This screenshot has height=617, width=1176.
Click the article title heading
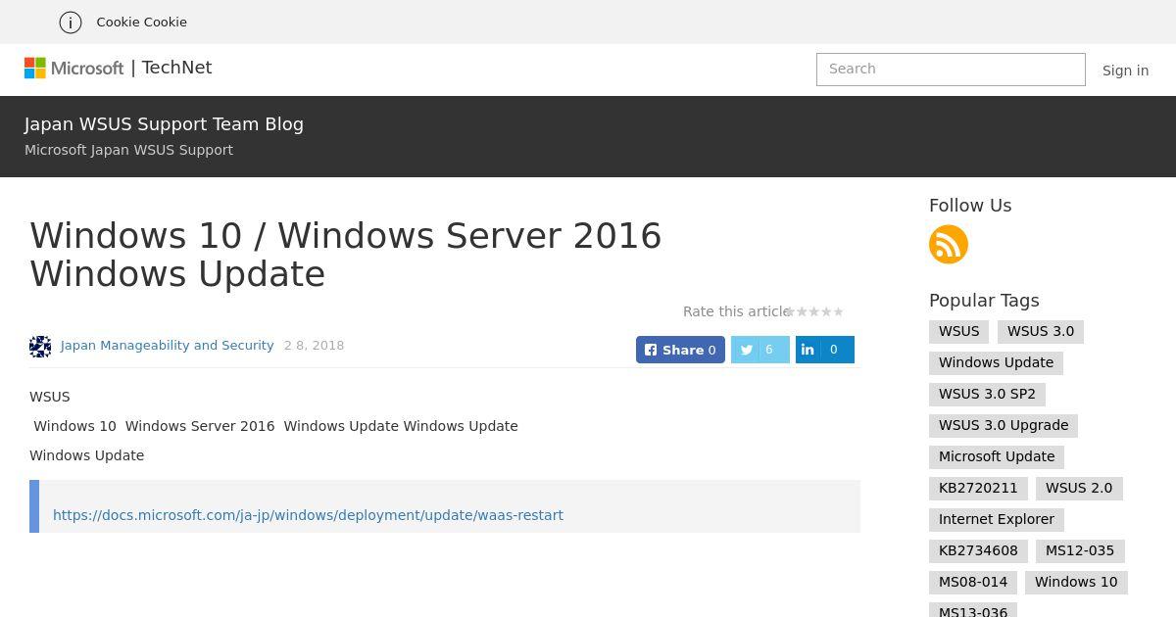(346, 255)
